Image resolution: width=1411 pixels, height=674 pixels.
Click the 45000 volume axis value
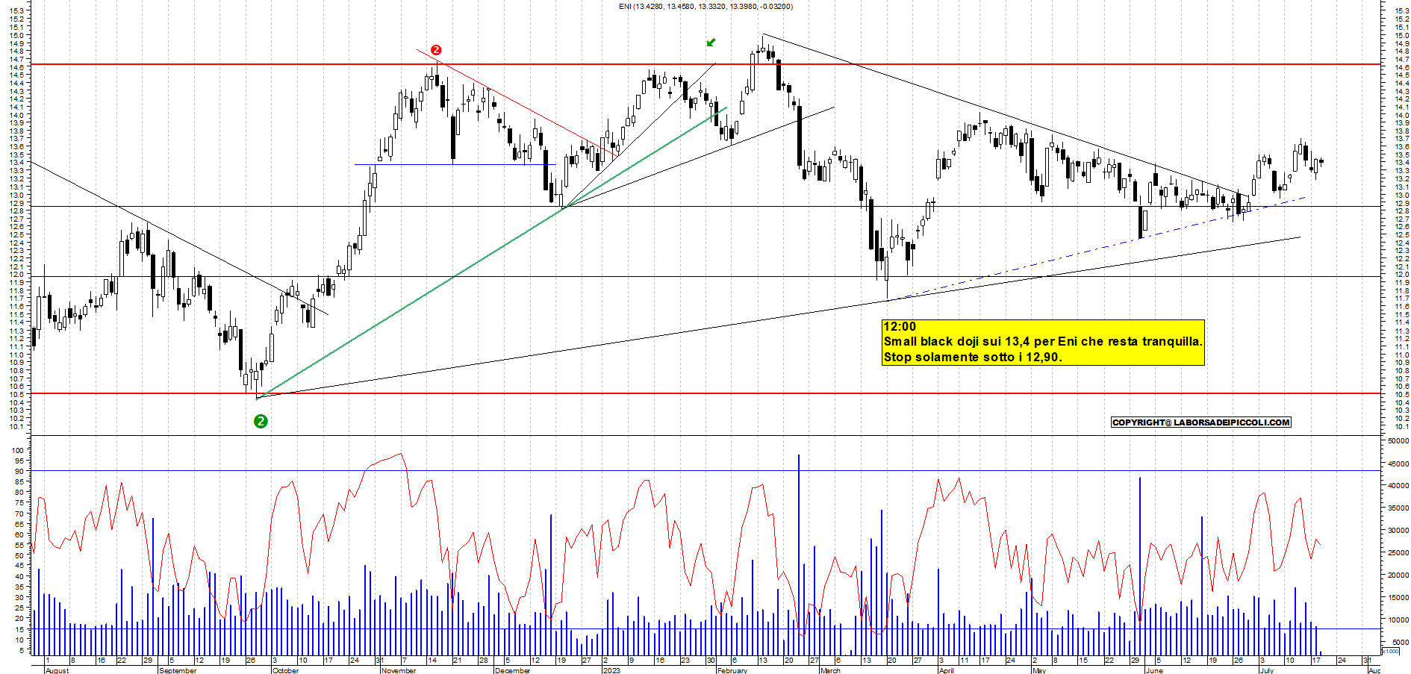point(1398,464)
